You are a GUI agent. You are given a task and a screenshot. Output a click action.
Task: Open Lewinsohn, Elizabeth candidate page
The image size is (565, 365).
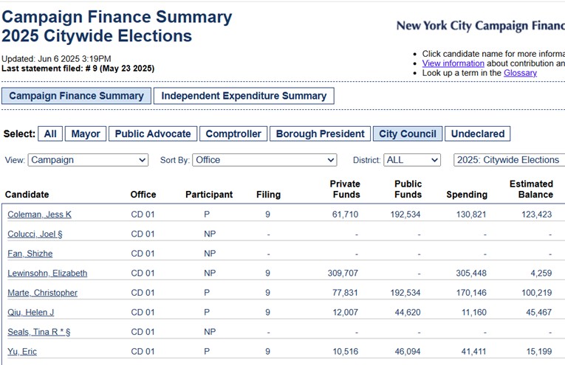47,273
